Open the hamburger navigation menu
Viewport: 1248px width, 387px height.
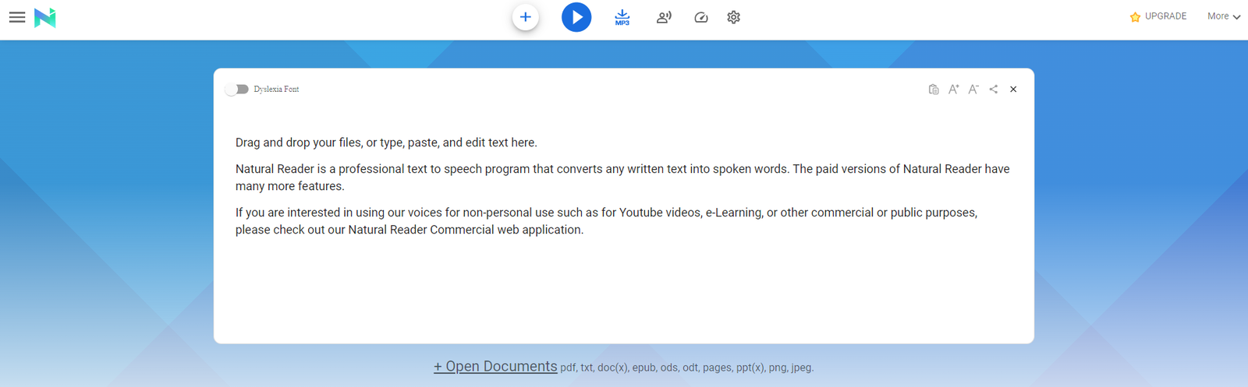17,17
